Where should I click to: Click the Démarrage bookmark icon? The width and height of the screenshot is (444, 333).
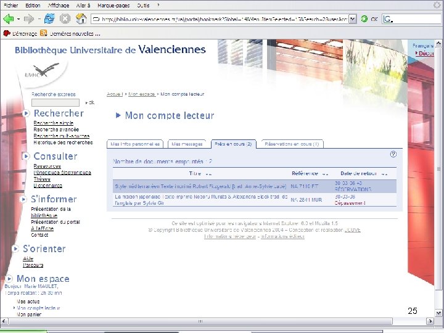pos(6,33)
